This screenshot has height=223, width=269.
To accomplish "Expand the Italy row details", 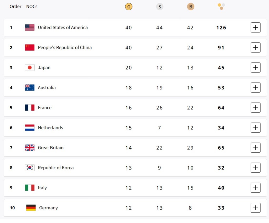I will (x=255, y=188).
